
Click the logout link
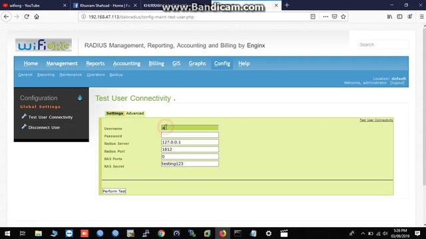pyautogui.click(x=397, y=83)
